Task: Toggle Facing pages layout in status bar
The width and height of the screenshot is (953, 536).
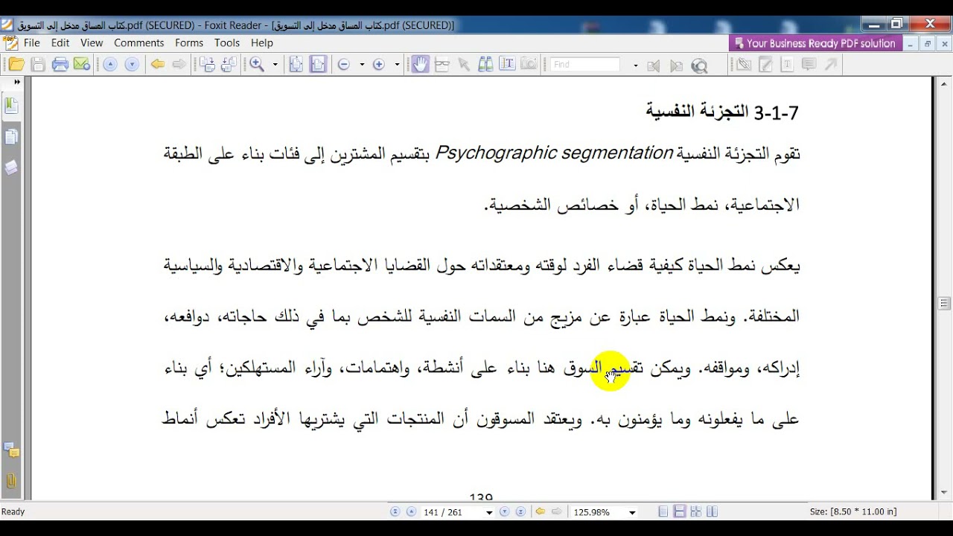Action: click(713, 512)
